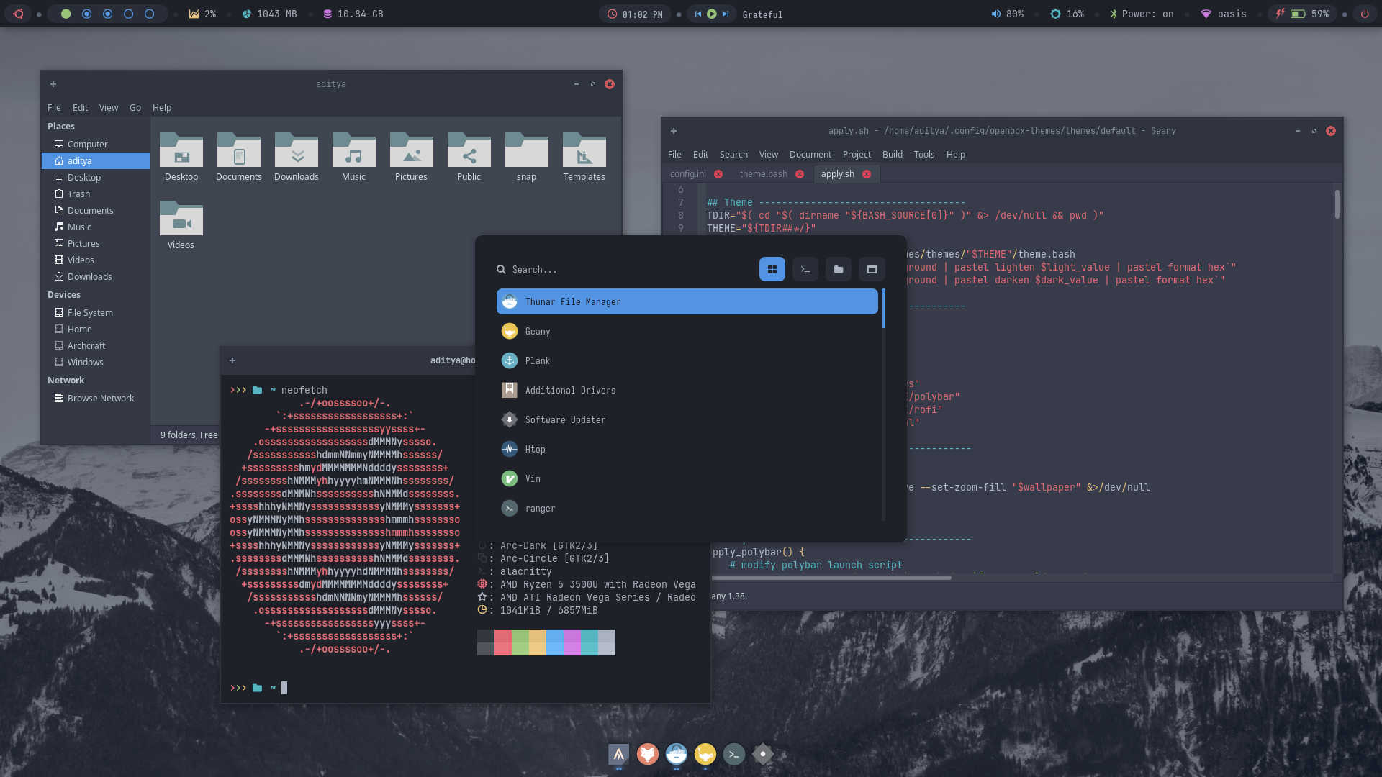Screen dimensions: 1382x777
Task: Select Software Updater entry in launcher
Action: coord(565,419)
